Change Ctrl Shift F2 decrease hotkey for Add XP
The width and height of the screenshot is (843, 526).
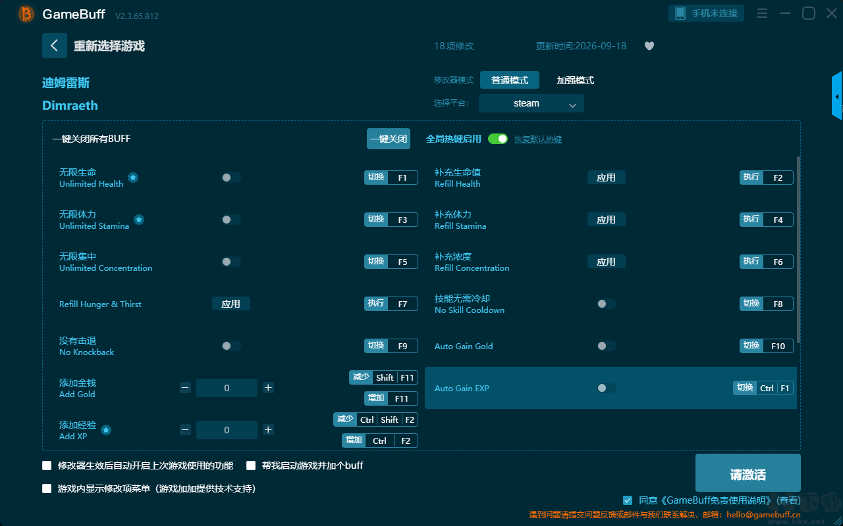387,419
